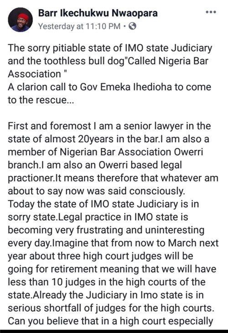Click the line ending to the rescue...

(x=41, y=100)
